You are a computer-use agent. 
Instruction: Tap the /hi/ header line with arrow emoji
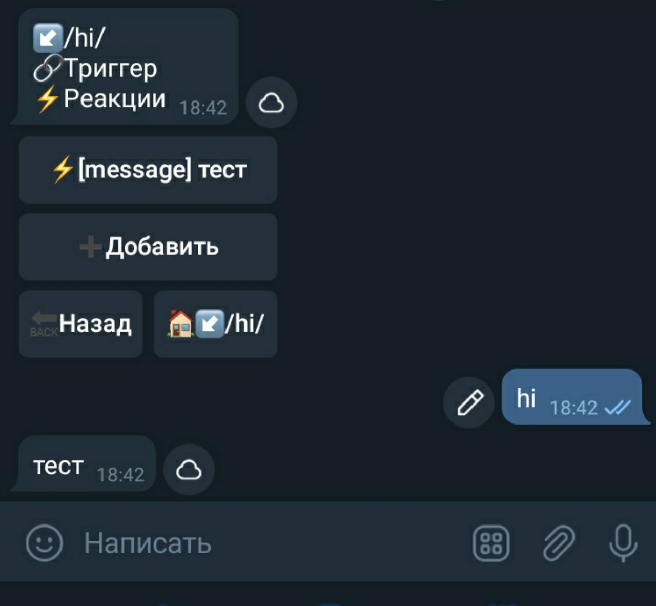coord(69,37)
